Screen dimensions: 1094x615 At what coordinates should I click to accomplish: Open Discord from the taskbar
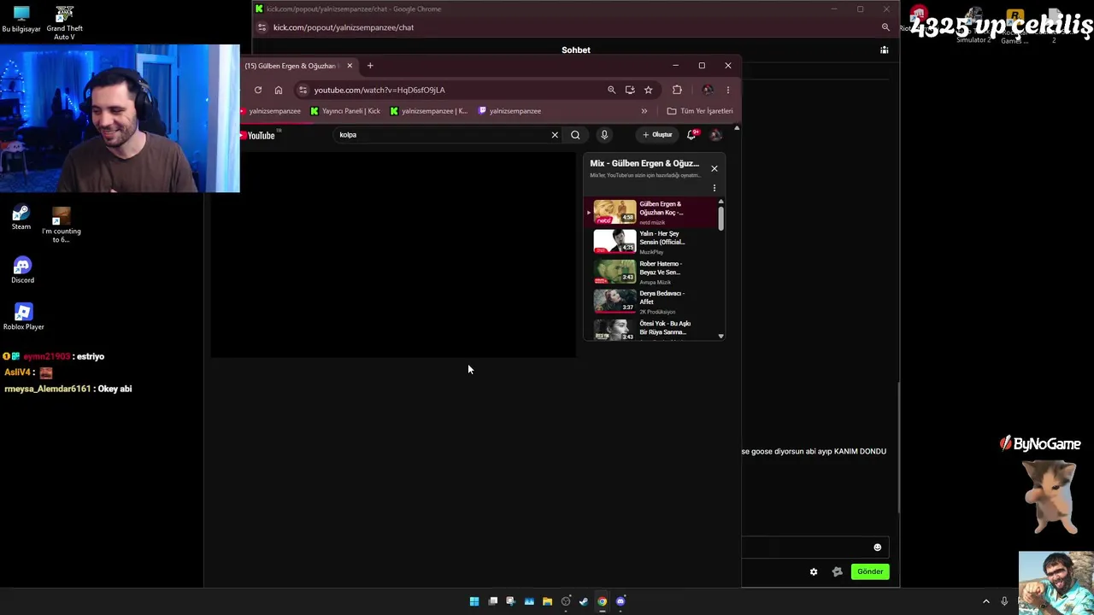click(x=621, y=601)
